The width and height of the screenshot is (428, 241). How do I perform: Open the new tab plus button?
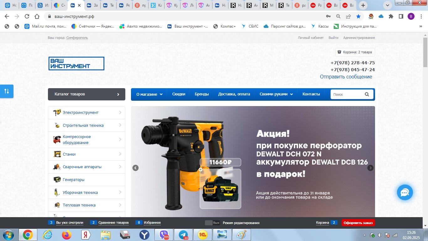[363, 5]
